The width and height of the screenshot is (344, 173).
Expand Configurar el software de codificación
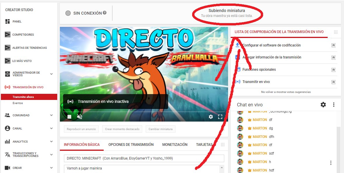333,45
